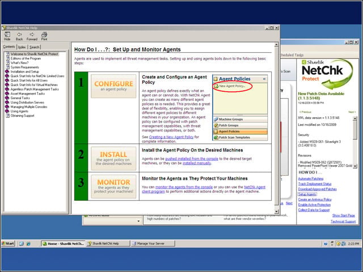Screen dimensions: 363x272
Task: Click the Next link behind help window
Action: click(x=289, y=203)
